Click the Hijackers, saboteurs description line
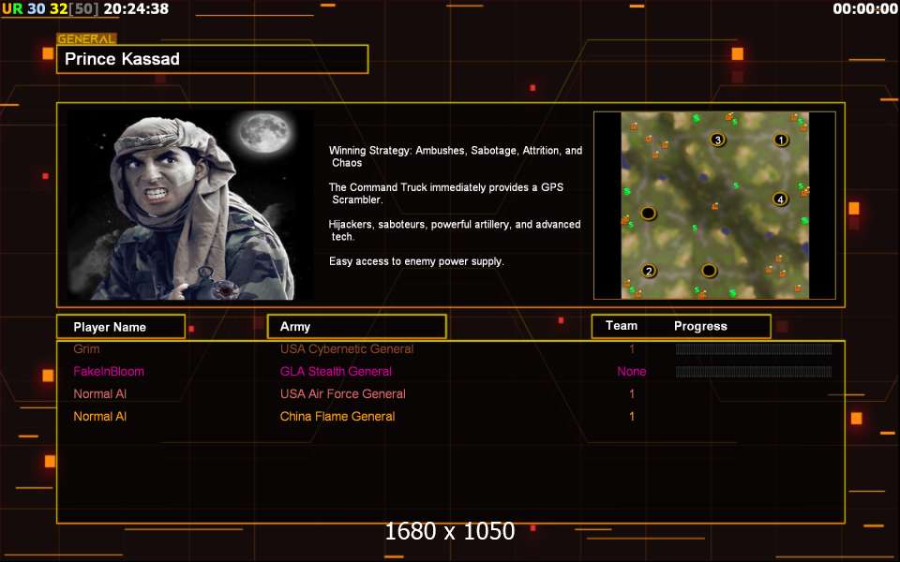Image resolution: width=900 pixels, height=562 pixels. pyautogui.click(x=455, y=230)
